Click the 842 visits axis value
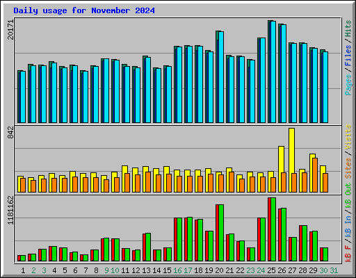This screenshot has height=278, width=356. pos(10,132)
